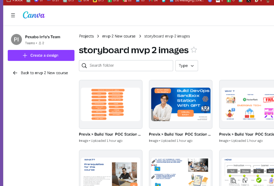The width and height of the screenshot is (274, 186).
Task: Open the Prerequisites for this course image
Action: tap(111, 168)
